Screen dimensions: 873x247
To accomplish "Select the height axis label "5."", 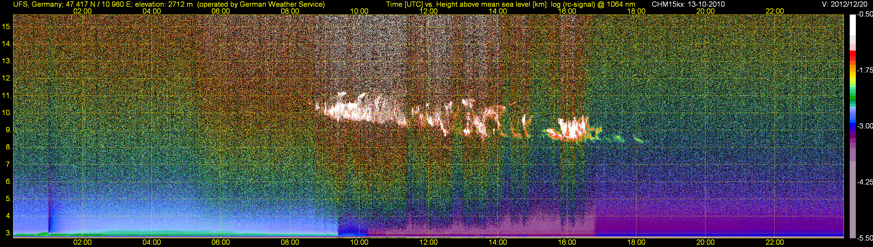I will pyautogui.click(x=9, y=198).
